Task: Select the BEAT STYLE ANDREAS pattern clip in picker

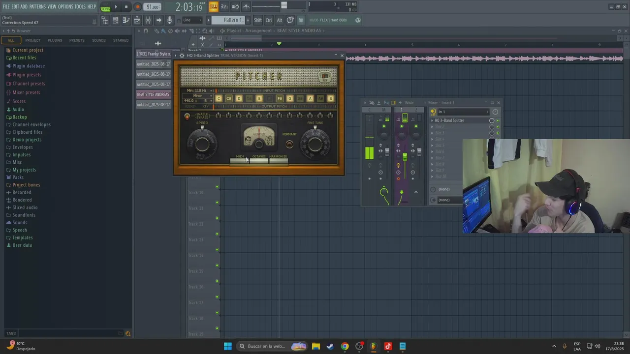Action: (153, 94)
